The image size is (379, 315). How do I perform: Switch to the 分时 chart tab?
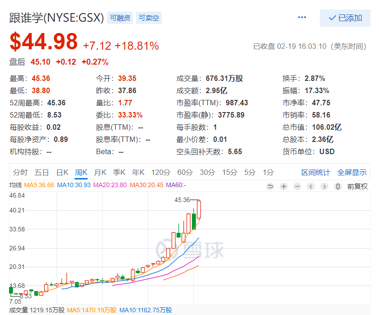20,172
